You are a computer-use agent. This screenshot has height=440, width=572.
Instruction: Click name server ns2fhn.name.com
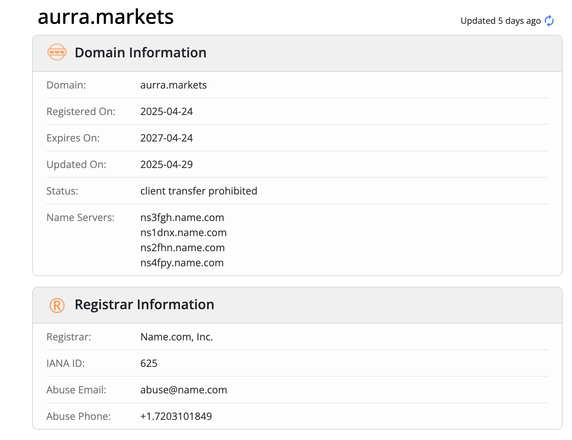[183, 248]
